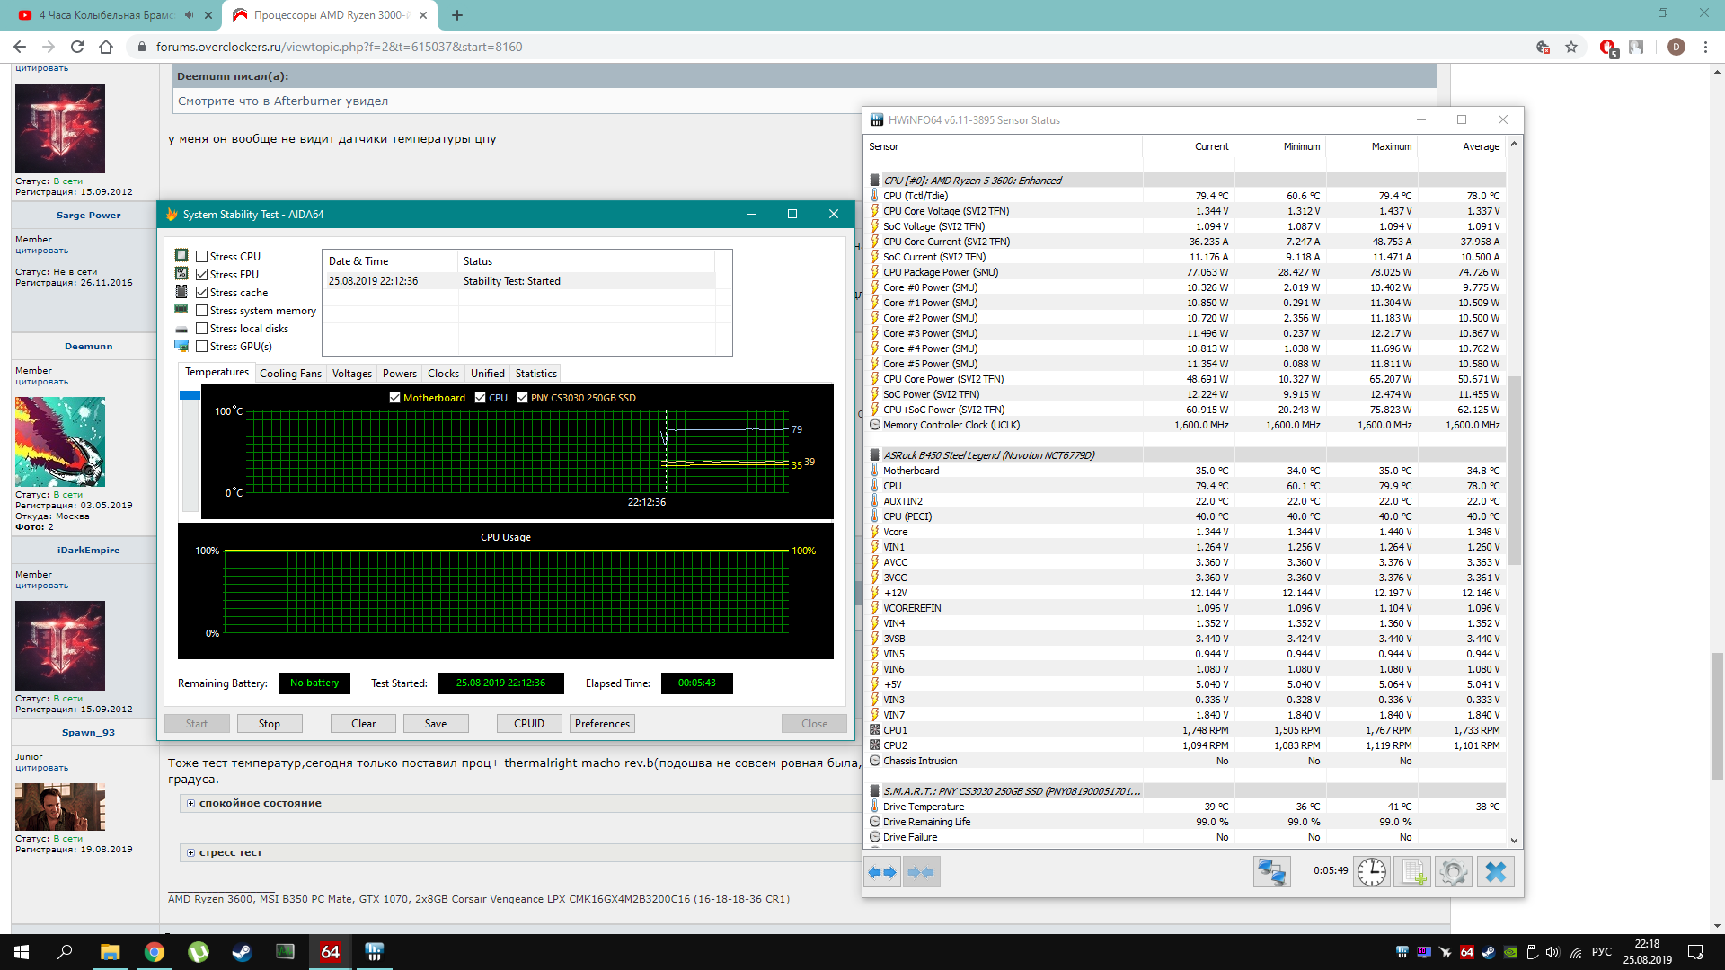Uncheck the Stress FPU option
The image size is (1725, 970).
pos(202,275)
